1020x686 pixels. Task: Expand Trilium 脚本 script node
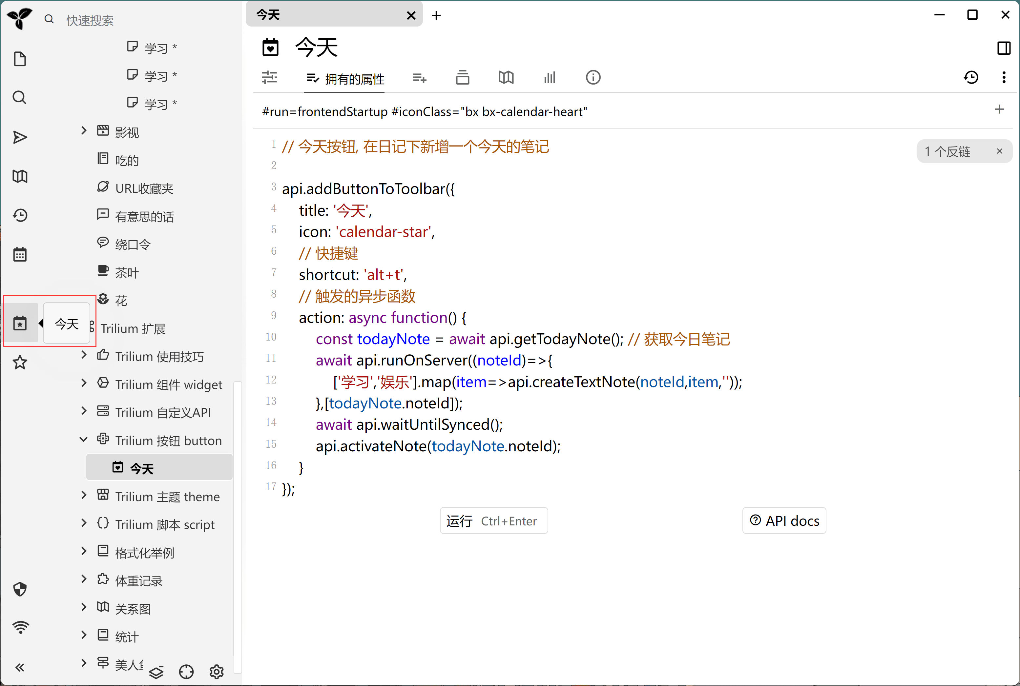click(84, 523)
